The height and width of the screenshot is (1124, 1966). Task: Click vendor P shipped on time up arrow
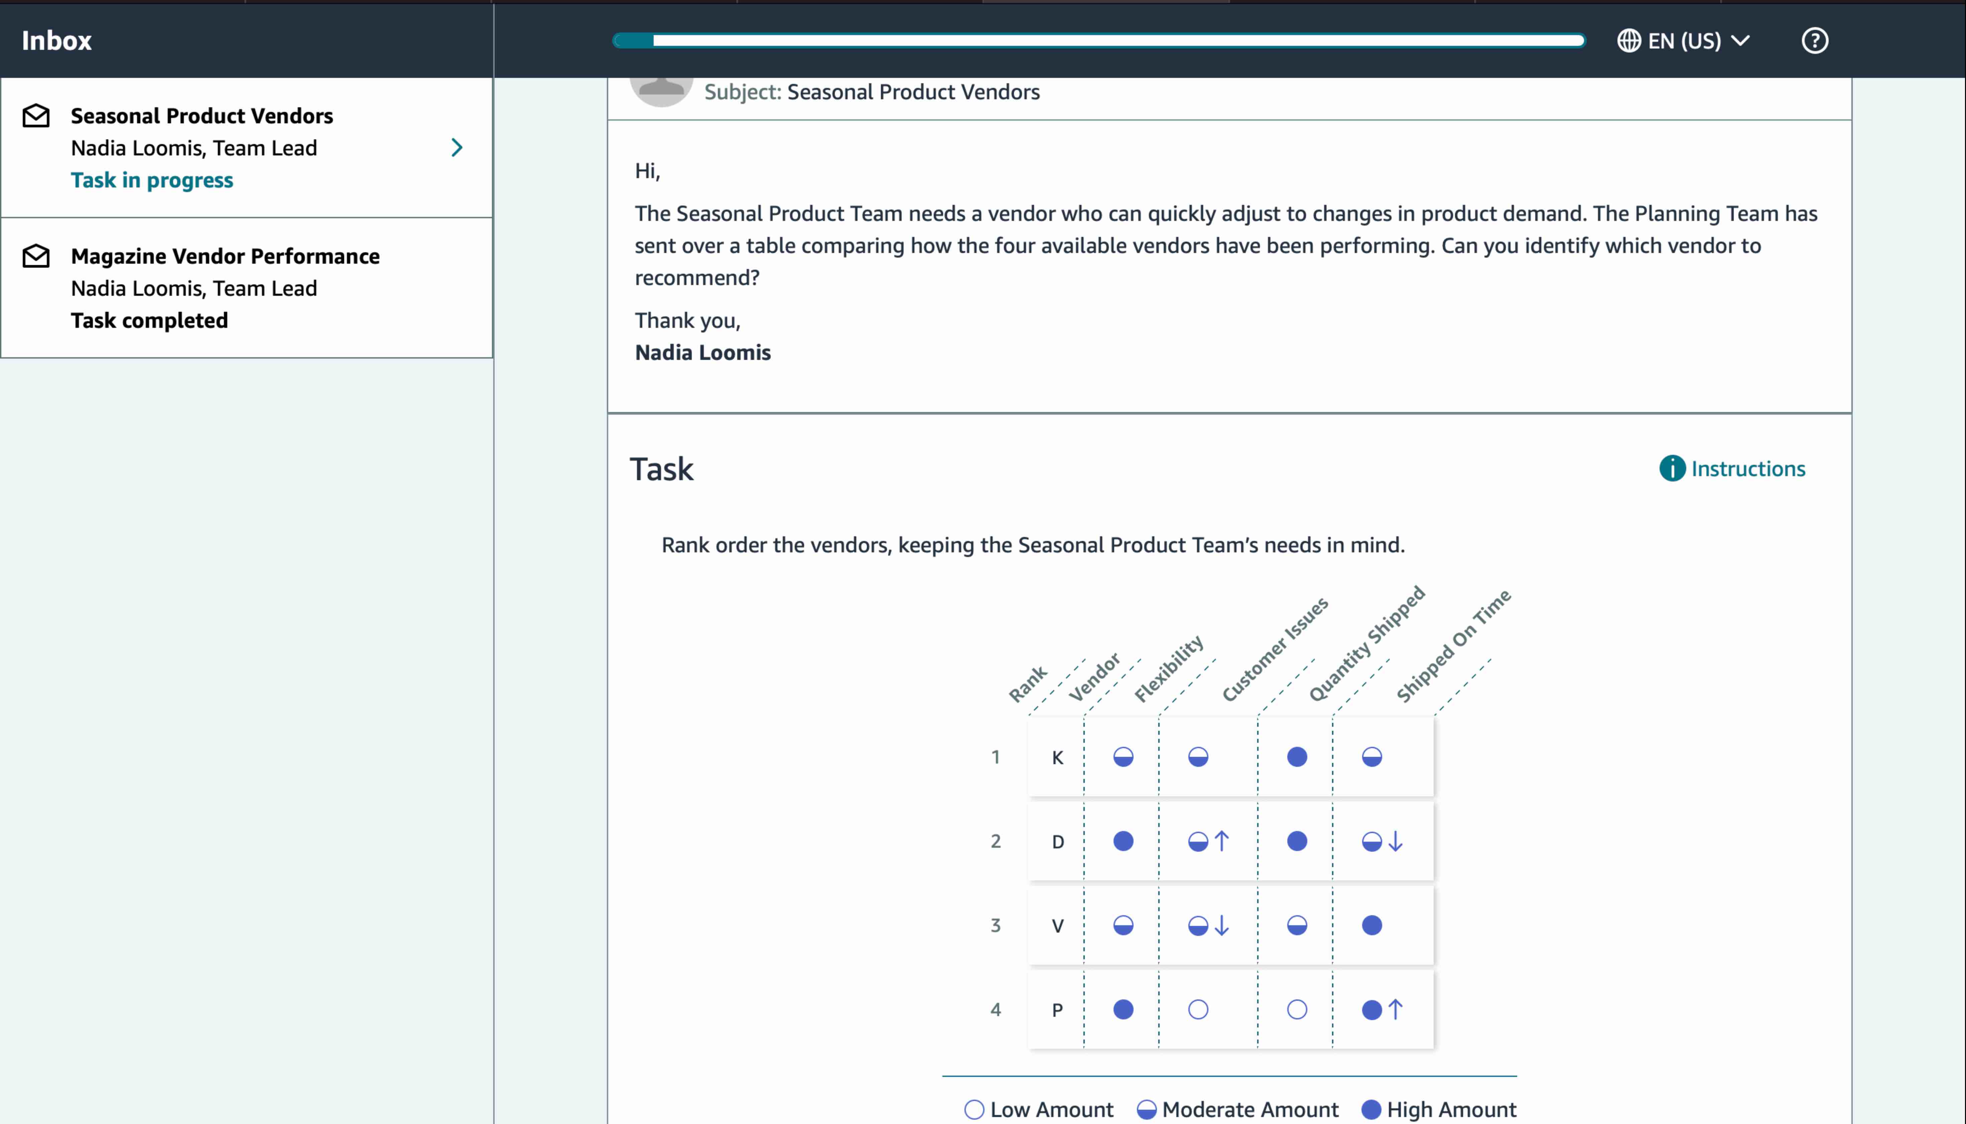(x=1395, y=1009)
